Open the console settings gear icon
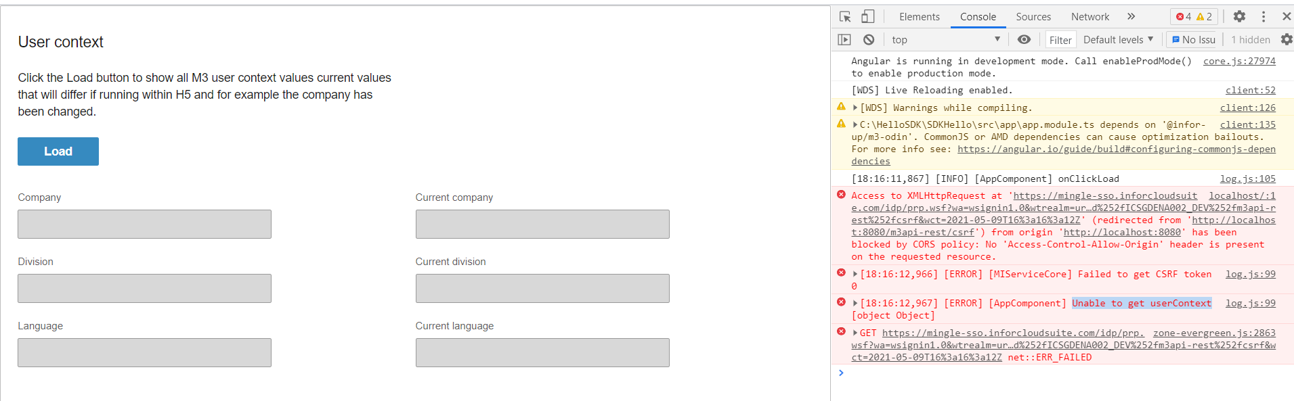 pyautogui.click(x=1287, y=39)
